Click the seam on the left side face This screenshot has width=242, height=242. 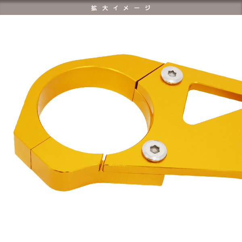tap(31, 144)
